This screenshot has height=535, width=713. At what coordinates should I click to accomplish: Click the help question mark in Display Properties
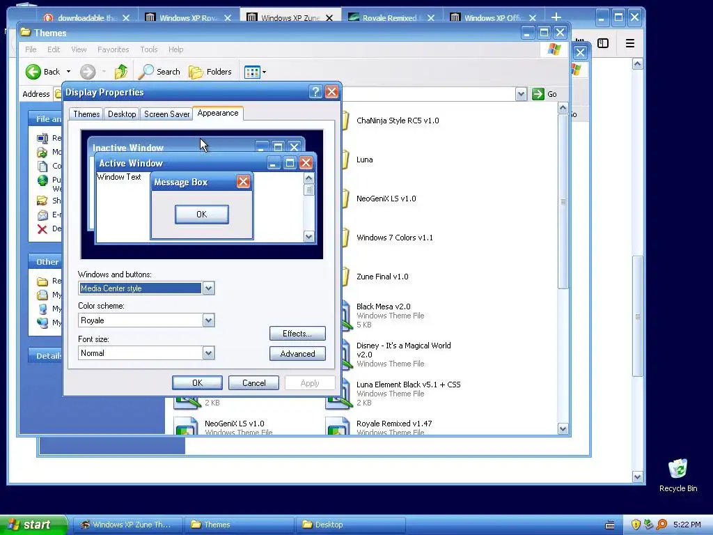point(315,92)
